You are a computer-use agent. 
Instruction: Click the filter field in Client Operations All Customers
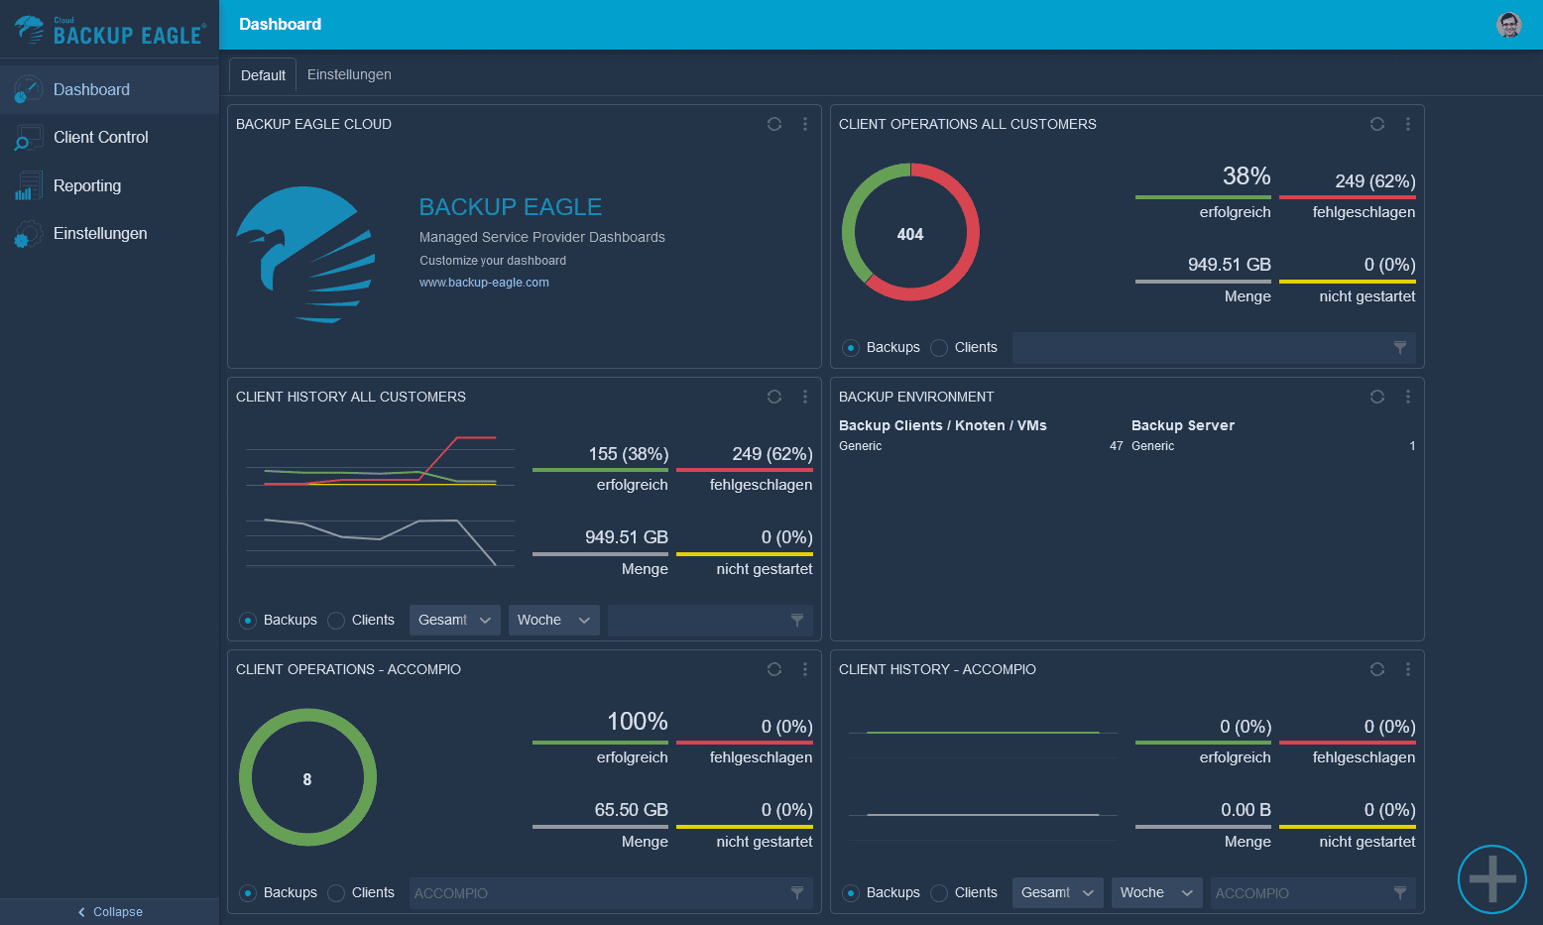[1214, 348]
